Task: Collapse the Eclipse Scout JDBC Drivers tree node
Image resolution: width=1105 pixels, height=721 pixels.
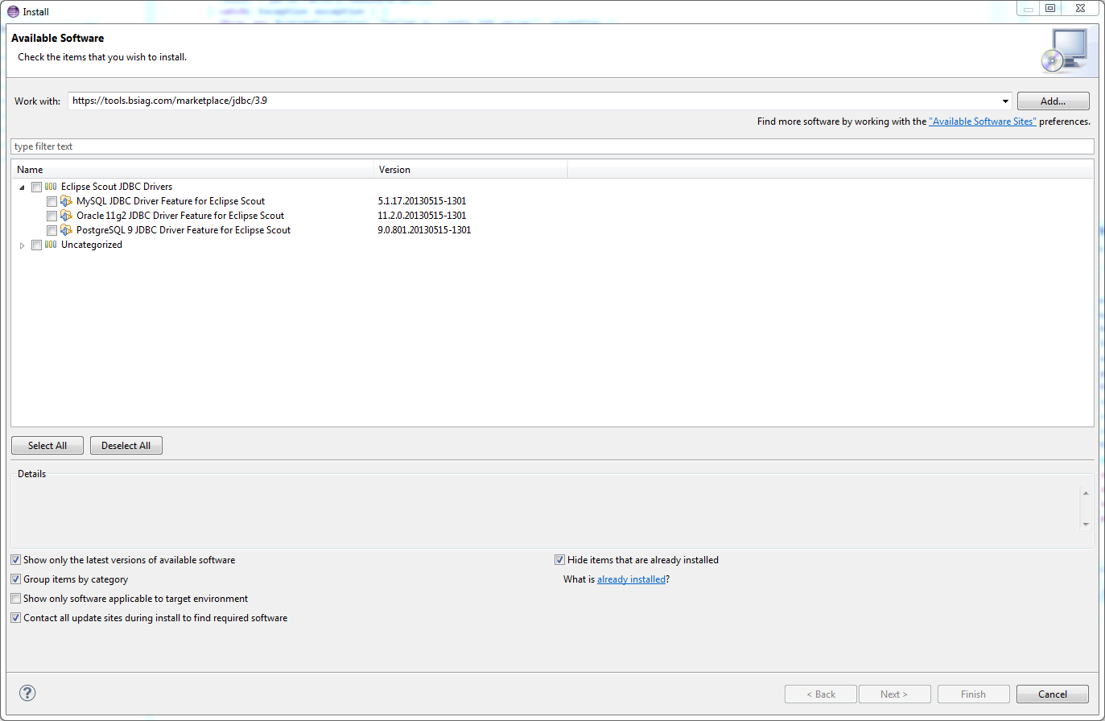Action: pyautogui.click(x=22, y=187)
